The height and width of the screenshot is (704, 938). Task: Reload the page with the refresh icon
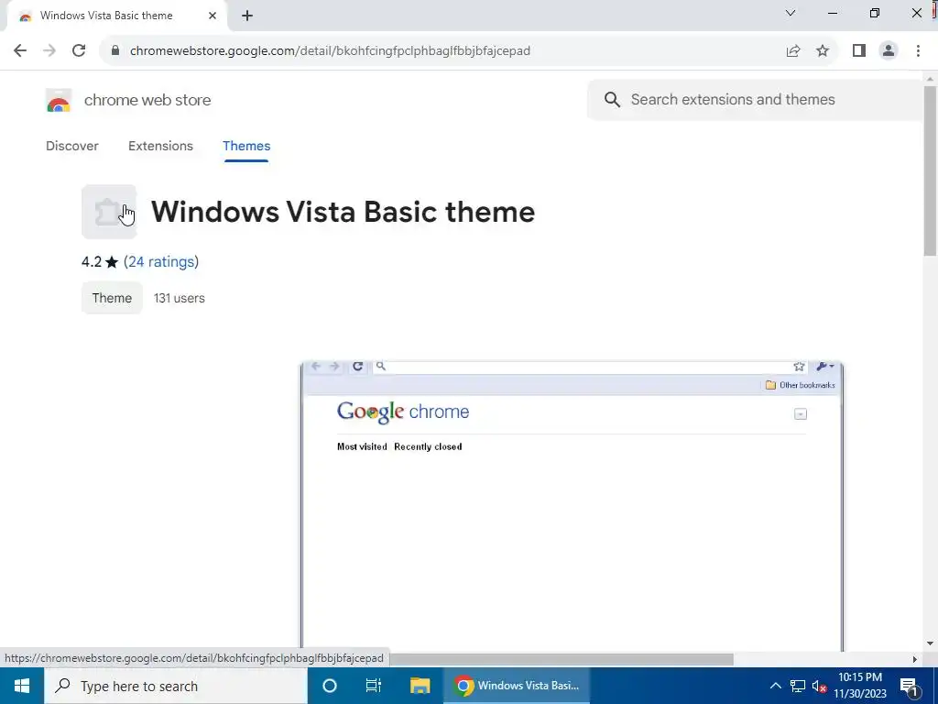(x=79, y=50)
